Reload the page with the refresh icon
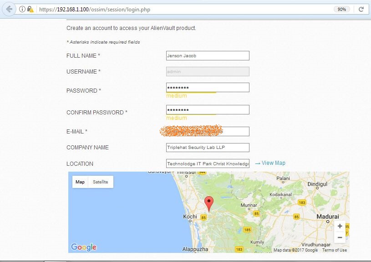 pyautogui.click(x=361, y=9)
